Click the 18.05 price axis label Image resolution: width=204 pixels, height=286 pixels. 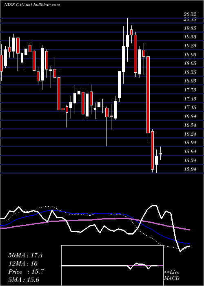click(x=190, y=81)
